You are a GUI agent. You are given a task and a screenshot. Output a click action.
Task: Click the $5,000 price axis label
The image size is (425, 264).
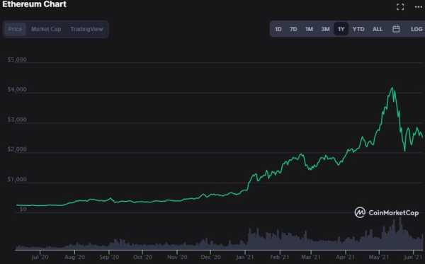point(17,59)
